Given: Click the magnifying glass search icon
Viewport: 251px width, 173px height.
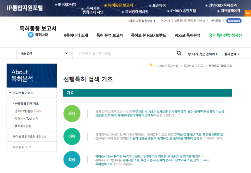Looking at the screenshot, I should tap(179, 53).
